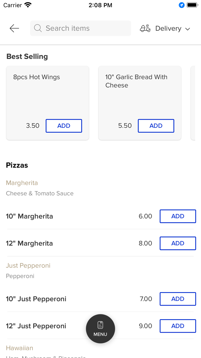Focus the Search items field

point(83,28)
